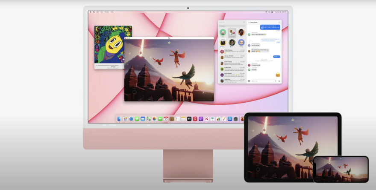Viewport: 376px width, 190px height.
Task: Open Launchpad from the Dock
Action: pos(125,119)
